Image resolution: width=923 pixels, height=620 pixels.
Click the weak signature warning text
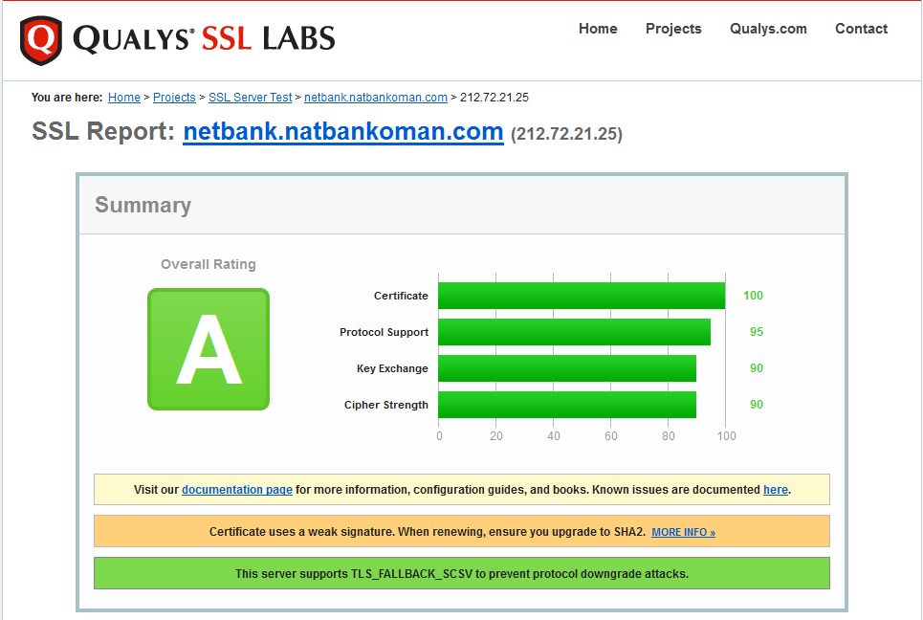point(428,532)
